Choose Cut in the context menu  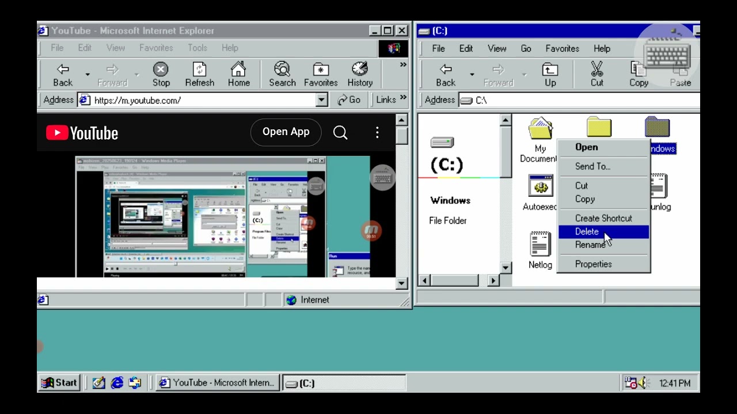(x=603, y=186)
